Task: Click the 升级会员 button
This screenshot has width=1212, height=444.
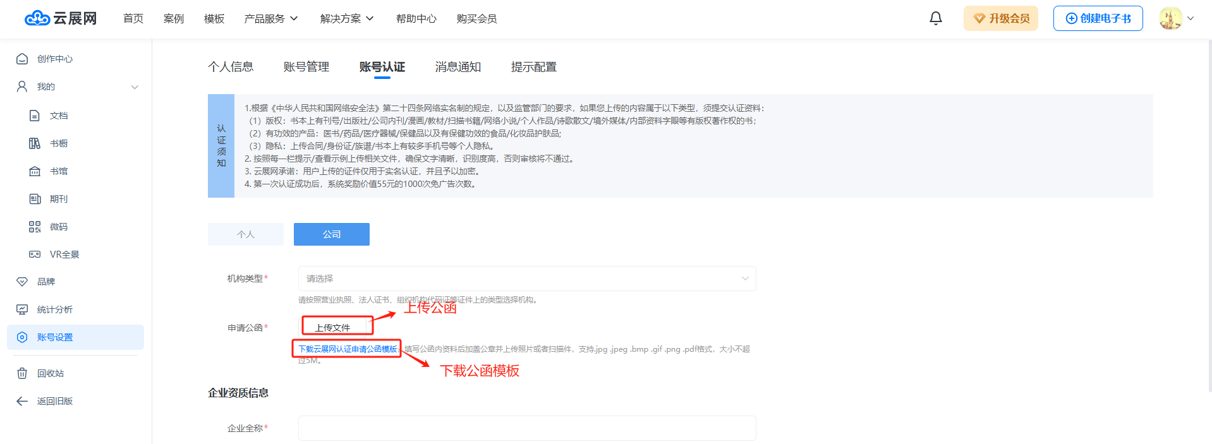Action: tap(1001, 18)
